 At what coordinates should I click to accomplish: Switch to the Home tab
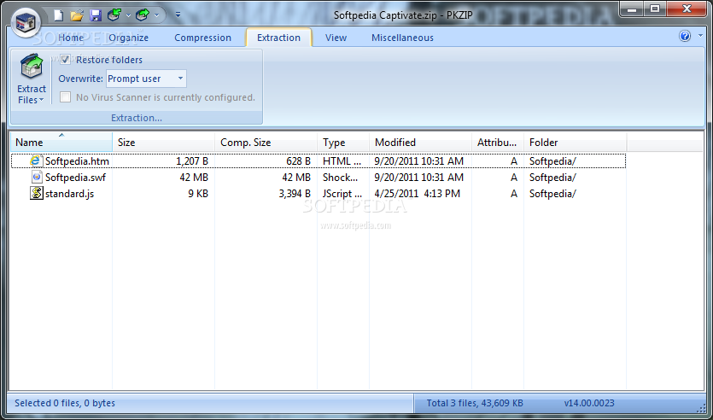coord(71,38)
